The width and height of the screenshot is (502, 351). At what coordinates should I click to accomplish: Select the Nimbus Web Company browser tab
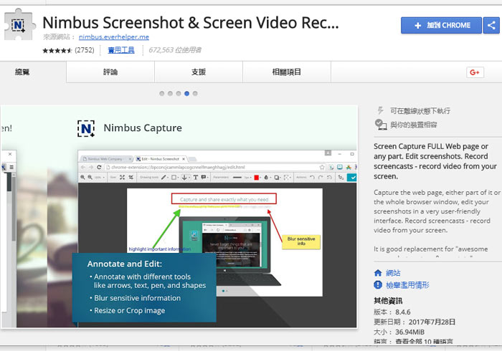tap(107, 159)
